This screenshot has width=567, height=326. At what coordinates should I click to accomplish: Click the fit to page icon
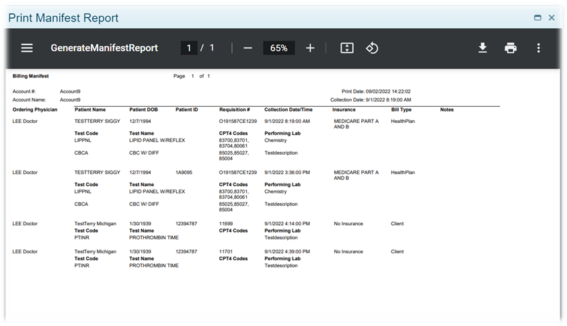click(x=346, y=48)
